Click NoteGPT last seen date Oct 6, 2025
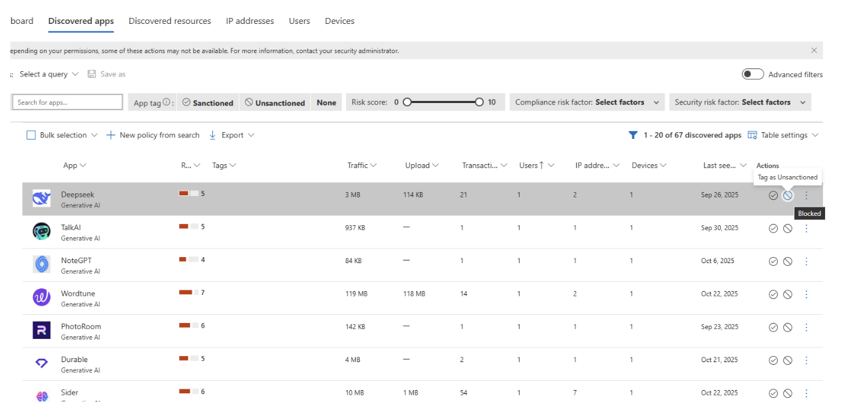This screenshot has height=402, width=849. click(x=718, y=261)
